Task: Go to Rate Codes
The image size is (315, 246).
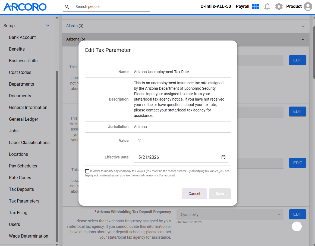Action: click(20, 178)
